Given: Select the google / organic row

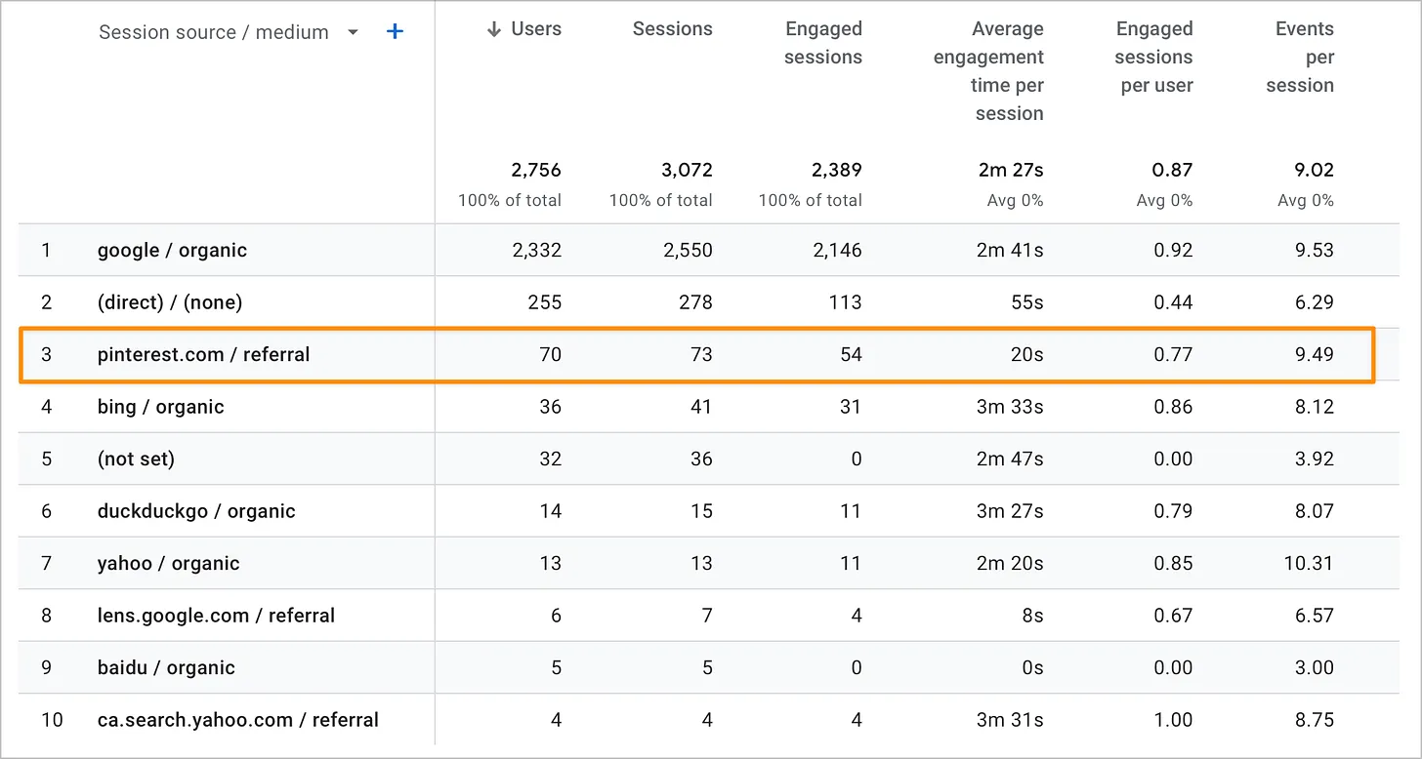Looking at the screenshot, I should point(172,251).
